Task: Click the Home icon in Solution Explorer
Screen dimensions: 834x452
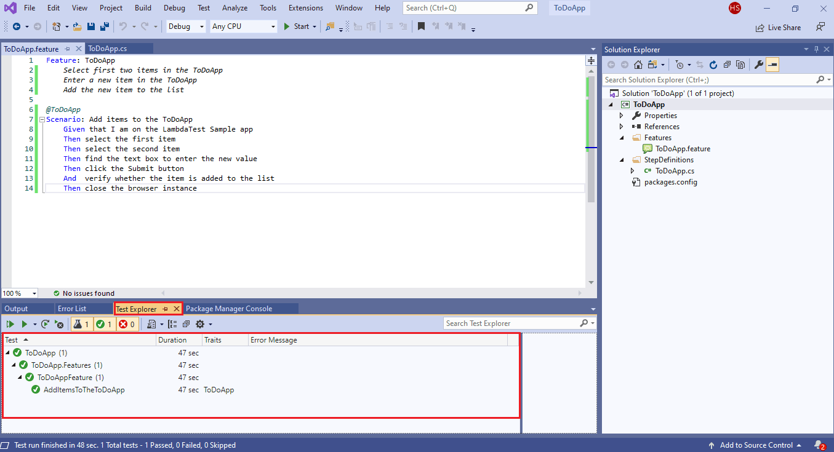Action: [x=638, y=65]
